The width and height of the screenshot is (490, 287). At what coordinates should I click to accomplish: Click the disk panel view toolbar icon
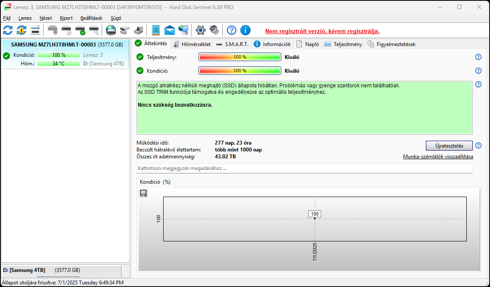click(x=35, y=30)
